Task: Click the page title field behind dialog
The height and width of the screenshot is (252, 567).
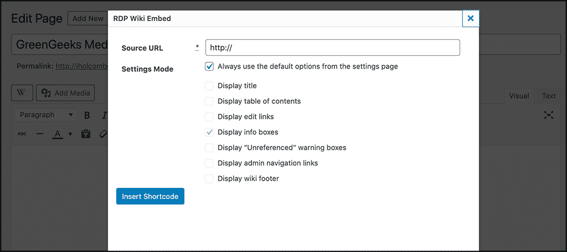Action: (60, 44)
